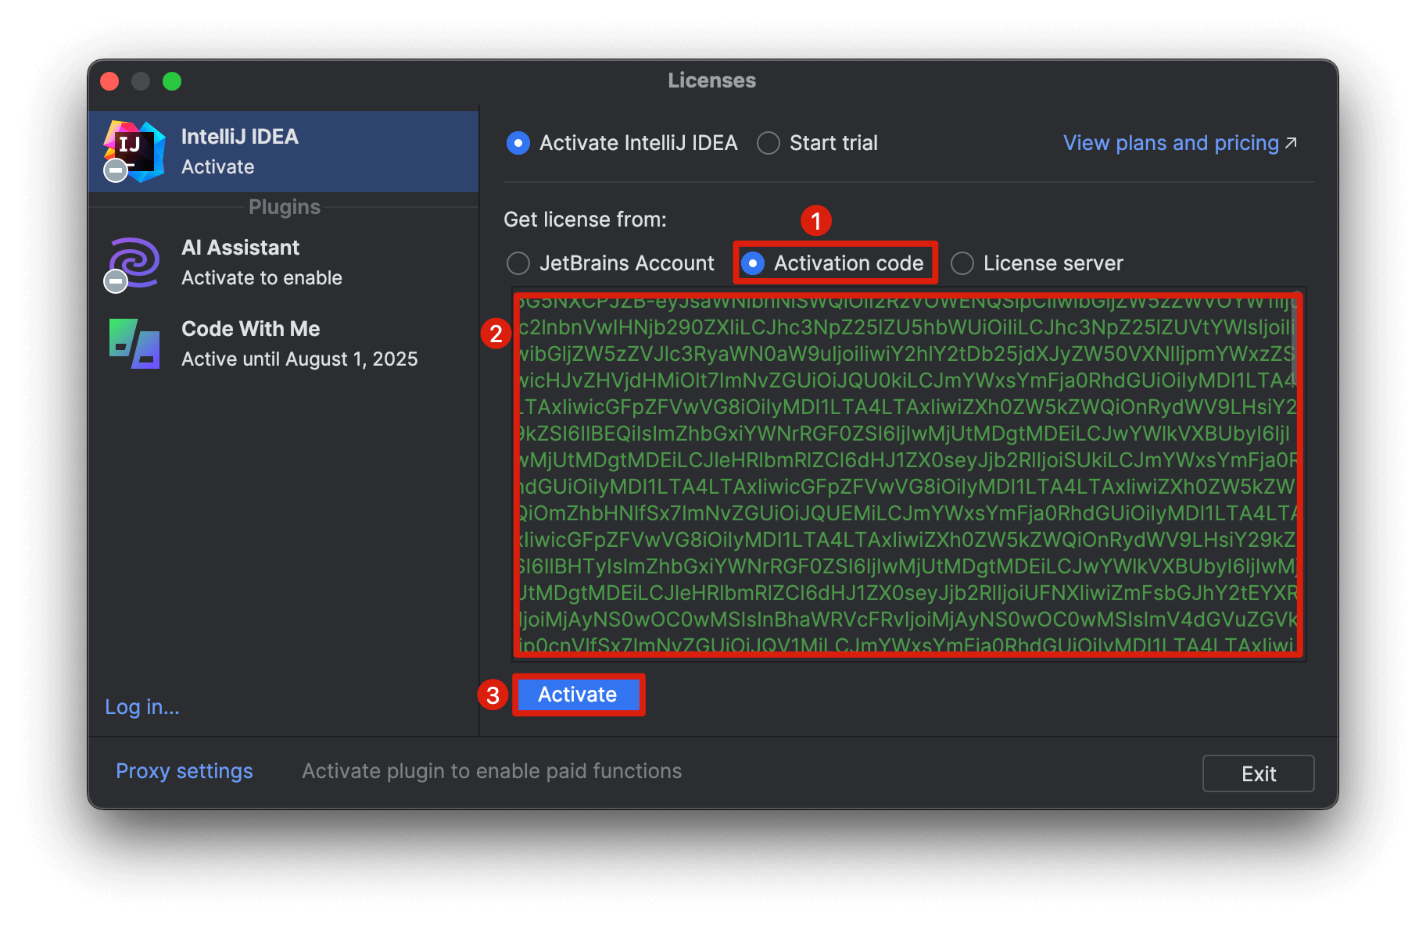Click the AI Assistant spiral icon
Viewport: 1426px width, 925px height.
click(x=134, y=262)
